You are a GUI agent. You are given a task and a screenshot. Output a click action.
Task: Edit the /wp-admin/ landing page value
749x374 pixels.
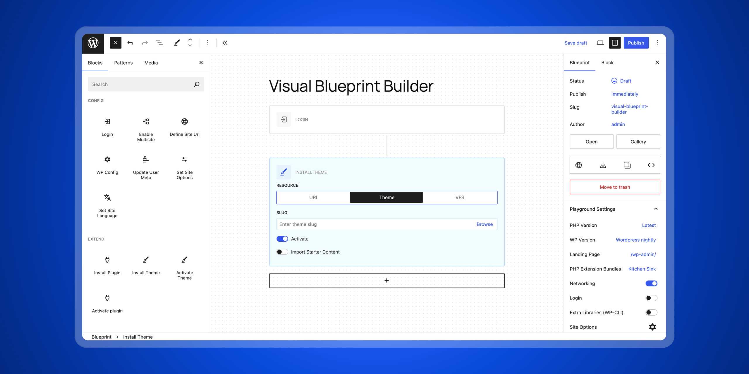coord(643,254)
